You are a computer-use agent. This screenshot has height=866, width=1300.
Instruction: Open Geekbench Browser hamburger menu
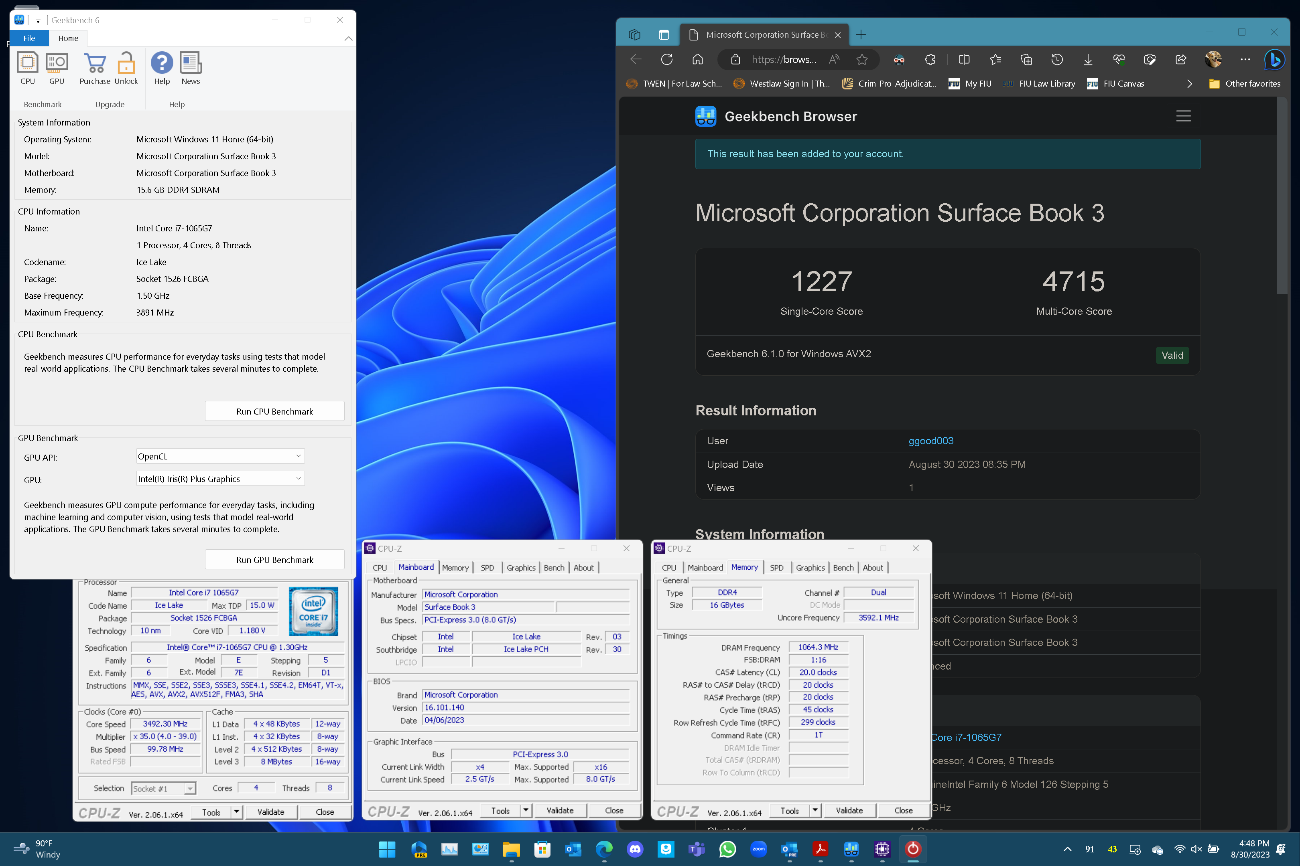(x=1183, y=116)
